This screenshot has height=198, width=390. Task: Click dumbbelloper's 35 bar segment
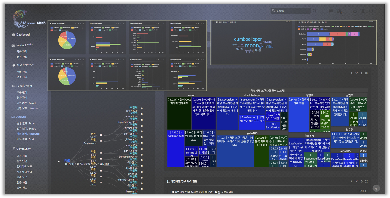(x=318, y=34)
